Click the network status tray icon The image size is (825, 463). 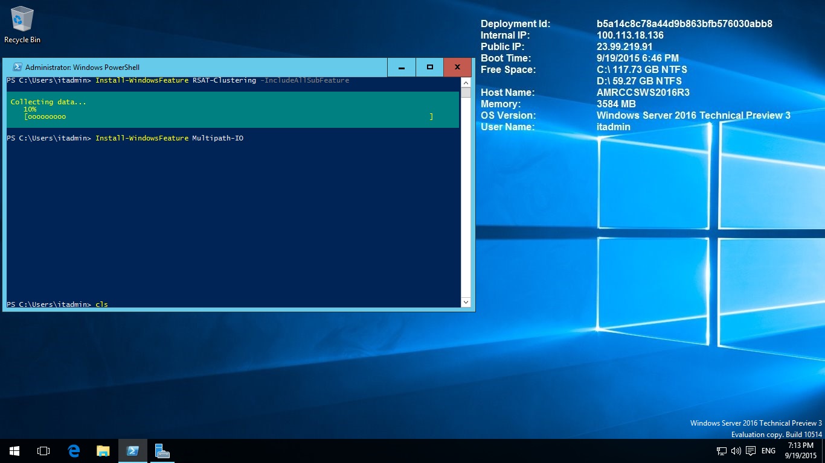point(721,451)
